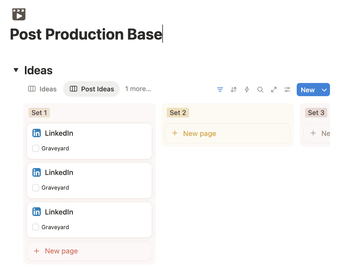The height and width of the screenshot is (275, 345).
Task: Switch to the Ideas view tab
Action: click(x=42, y=89)
